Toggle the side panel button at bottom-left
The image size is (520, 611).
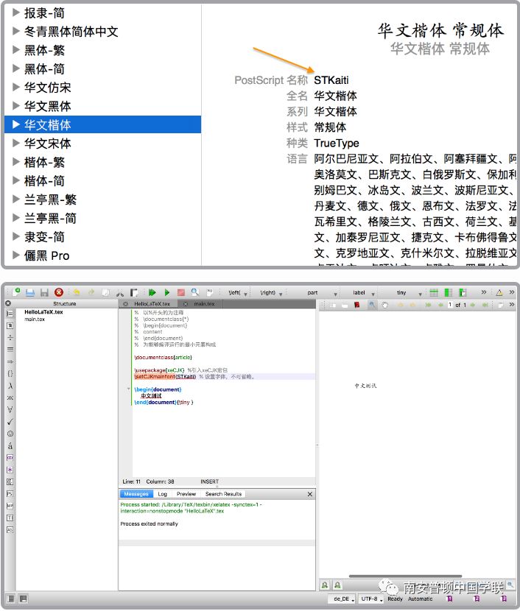10,598
